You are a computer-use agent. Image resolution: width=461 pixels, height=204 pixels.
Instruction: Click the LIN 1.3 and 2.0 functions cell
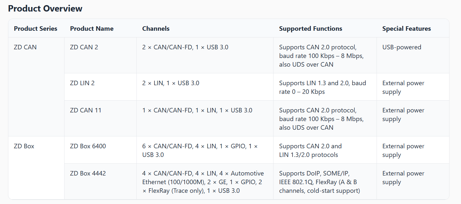(322, 87)
